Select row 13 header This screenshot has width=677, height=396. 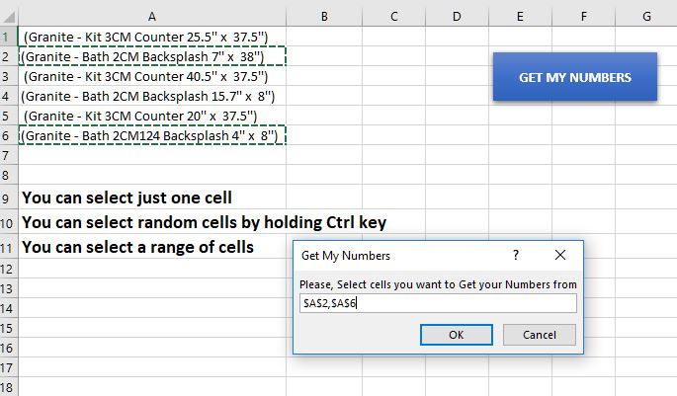(9, 289)
